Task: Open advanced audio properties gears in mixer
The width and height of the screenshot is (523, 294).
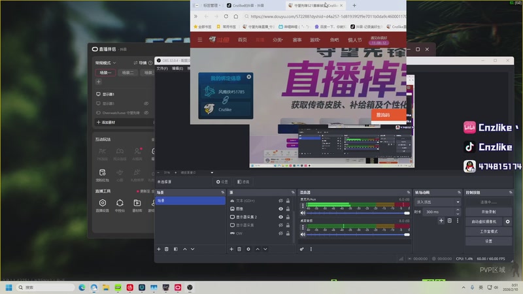Action: click(x=302, y=249)
